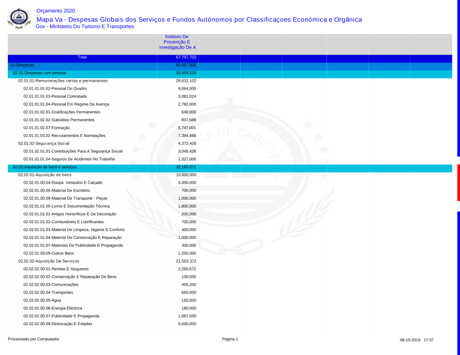Click the blue Total row
Viewport: 460px width, 355px height.
[82, 57]
